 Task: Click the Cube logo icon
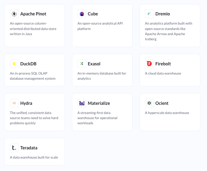[82, 14]
